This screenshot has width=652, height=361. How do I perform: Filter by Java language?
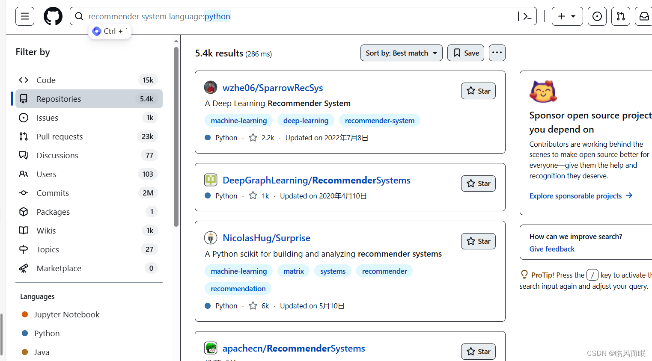(42, 352)
